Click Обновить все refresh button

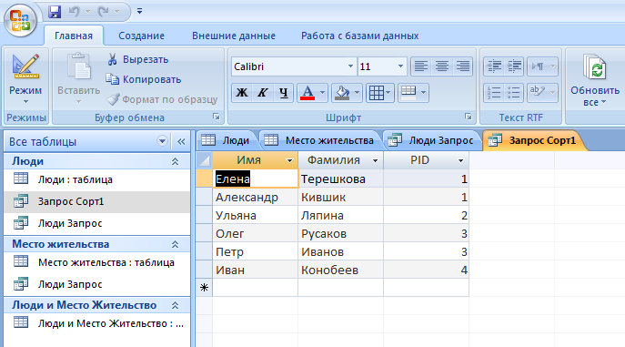point(595,79)
